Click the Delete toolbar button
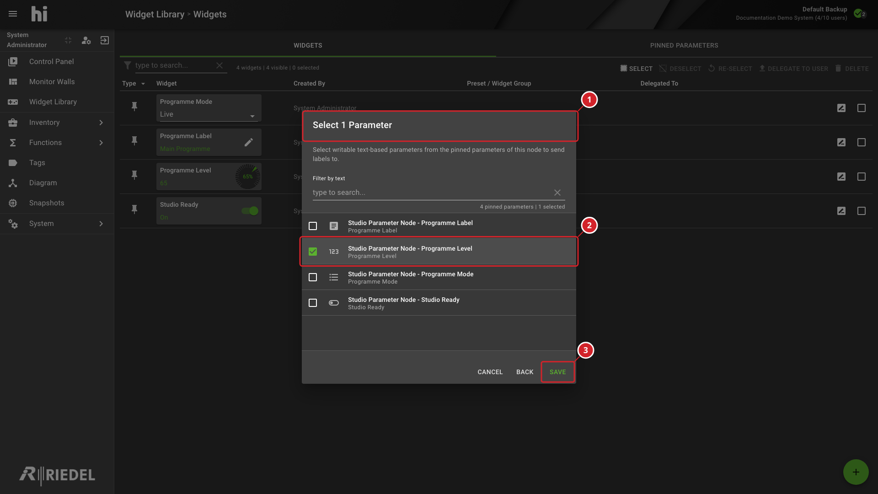This screenshot has height=494, width=878. coord(851,69)
